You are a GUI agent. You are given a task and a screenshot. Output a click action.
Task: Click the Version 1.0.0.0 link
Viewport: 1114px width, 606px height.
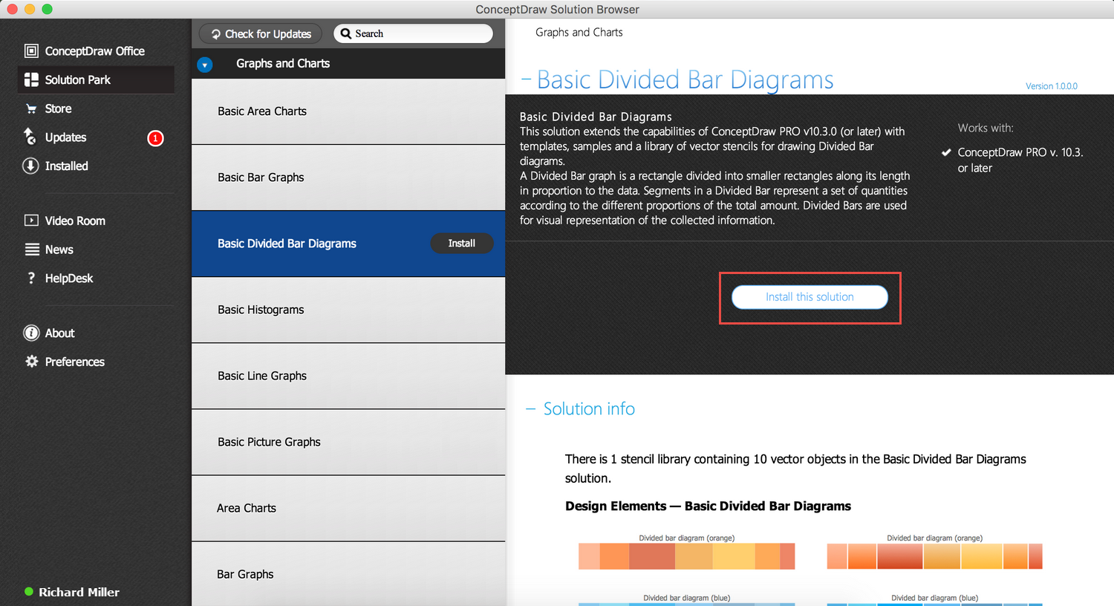click(x=1052, y=86)
